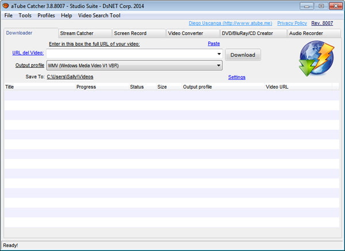Click the 'Enter in this box the full URL' text
Image resolution: width=345 pixels, height=251 pixels.
click(x=94, y=44)
